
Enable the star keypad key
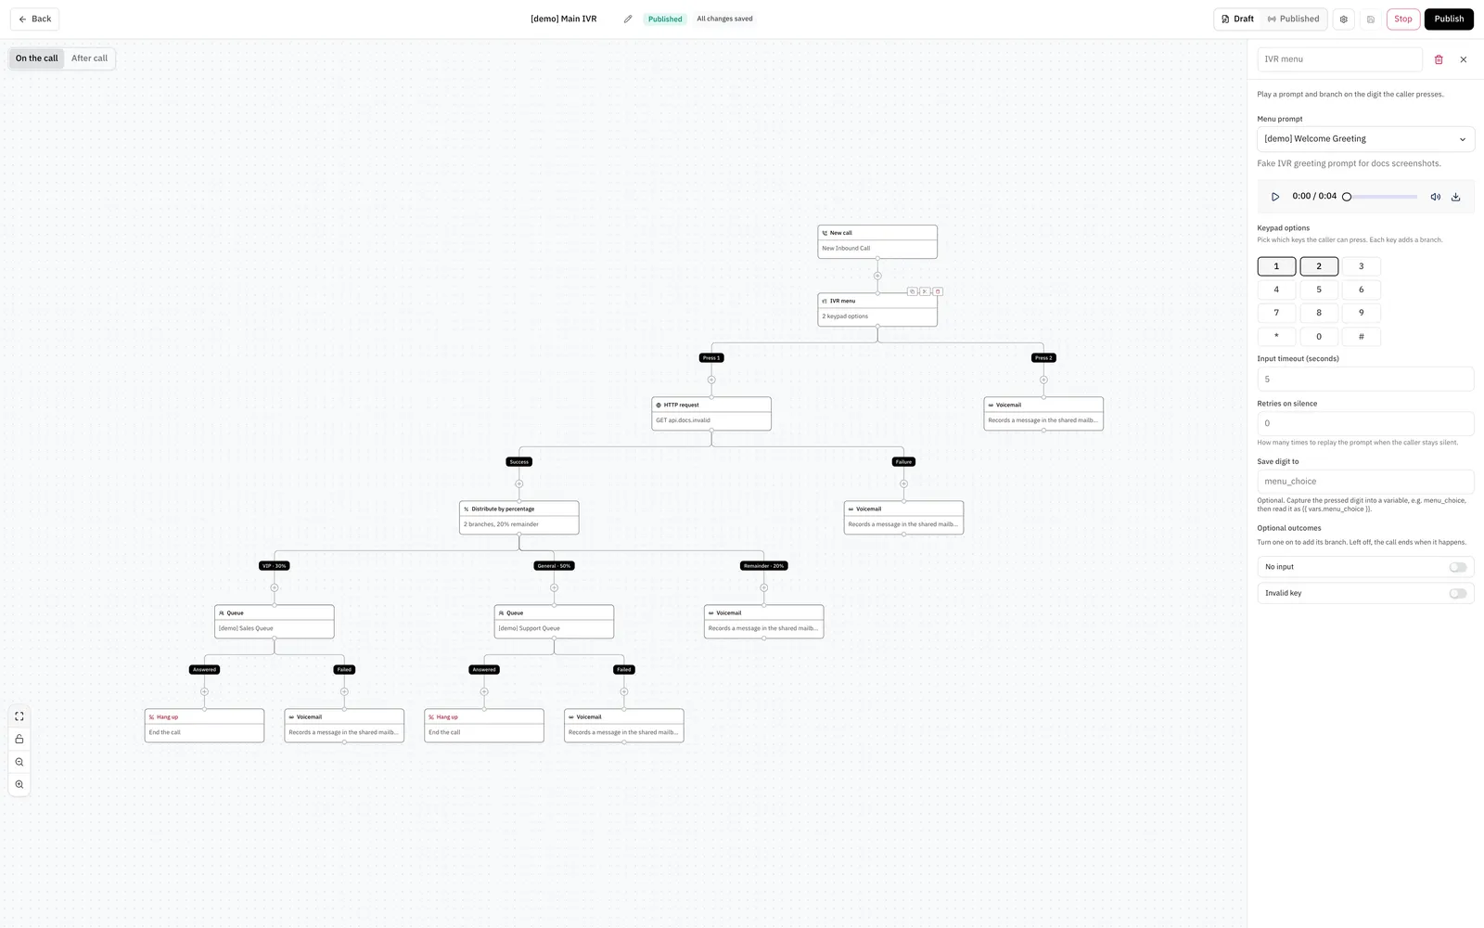click(1276, 337)
